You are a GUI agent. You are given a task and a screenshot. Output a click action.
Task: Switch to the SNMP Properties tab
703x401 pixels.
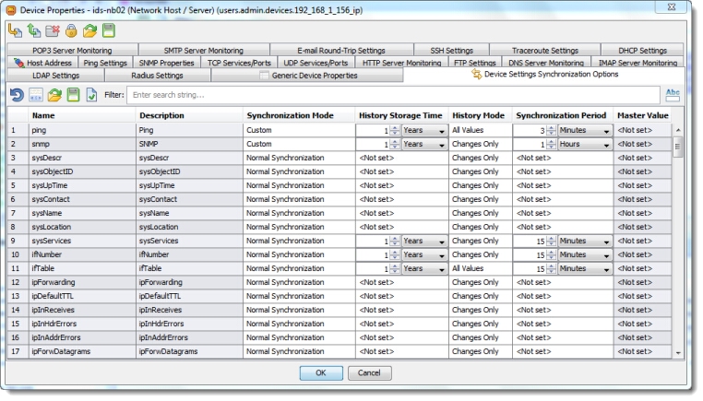coord(166,63)
